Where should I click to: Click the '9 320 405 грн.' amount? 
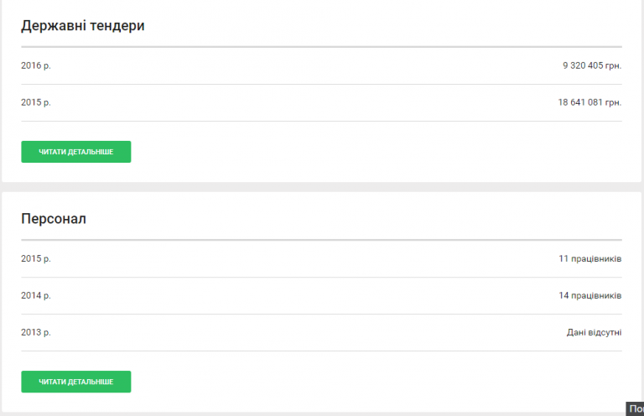coord(591,65)
